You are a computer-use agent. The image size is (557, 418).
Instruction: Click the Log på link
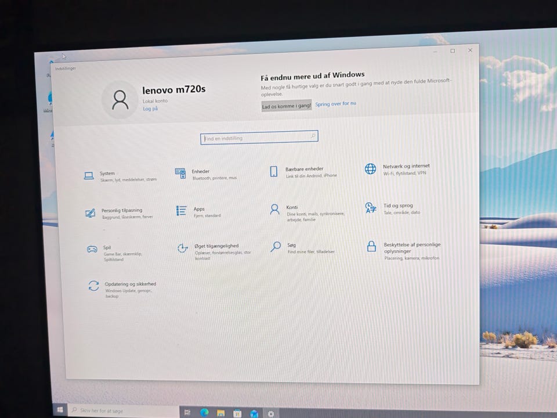150,109
